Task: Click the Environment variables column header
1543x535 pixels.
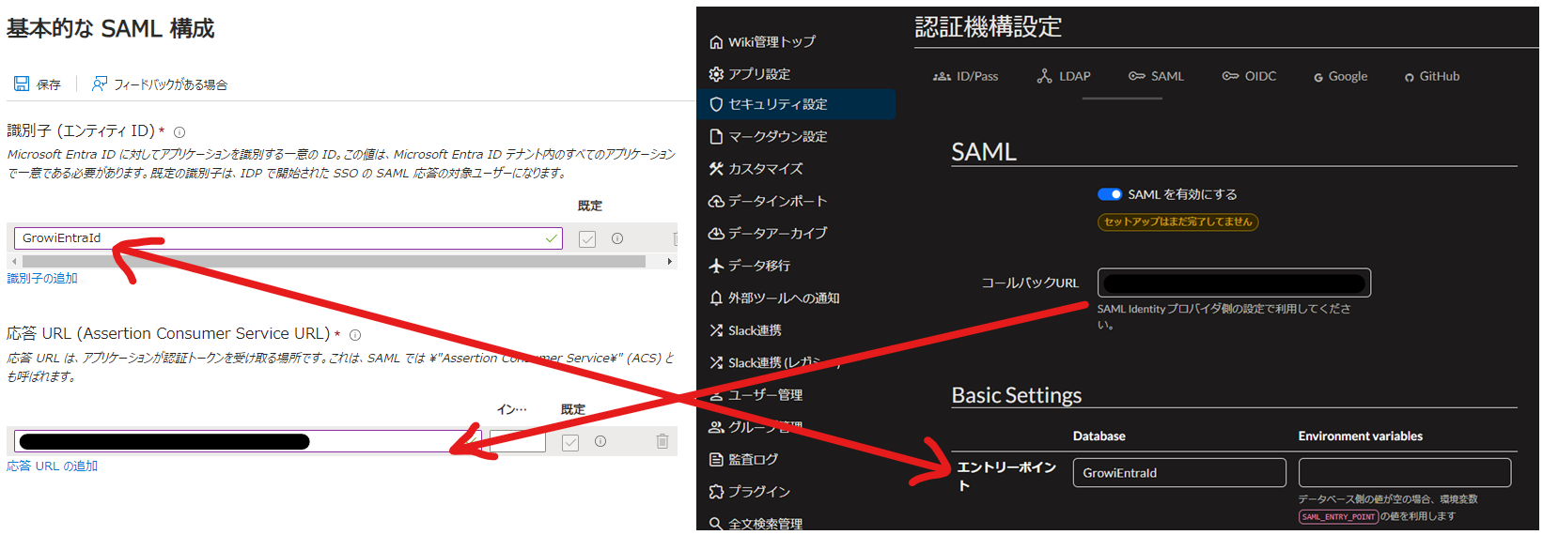Action: pos(1360,436)
